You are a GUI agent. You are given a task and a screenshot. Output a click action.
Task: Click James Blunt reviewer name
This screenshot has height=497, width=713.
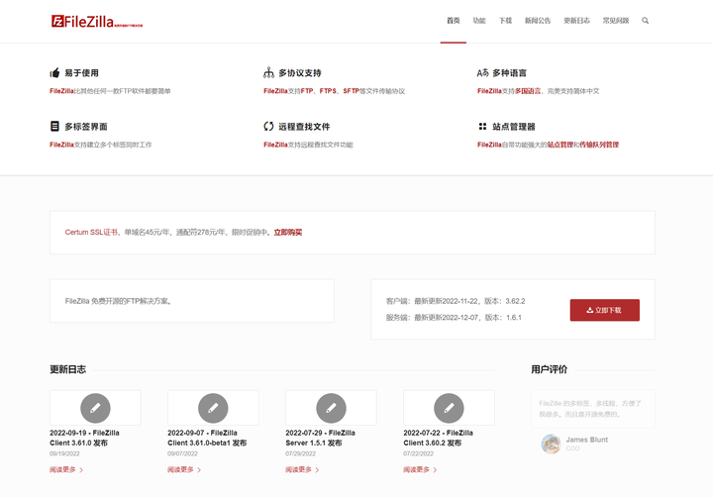coord(586,440)
